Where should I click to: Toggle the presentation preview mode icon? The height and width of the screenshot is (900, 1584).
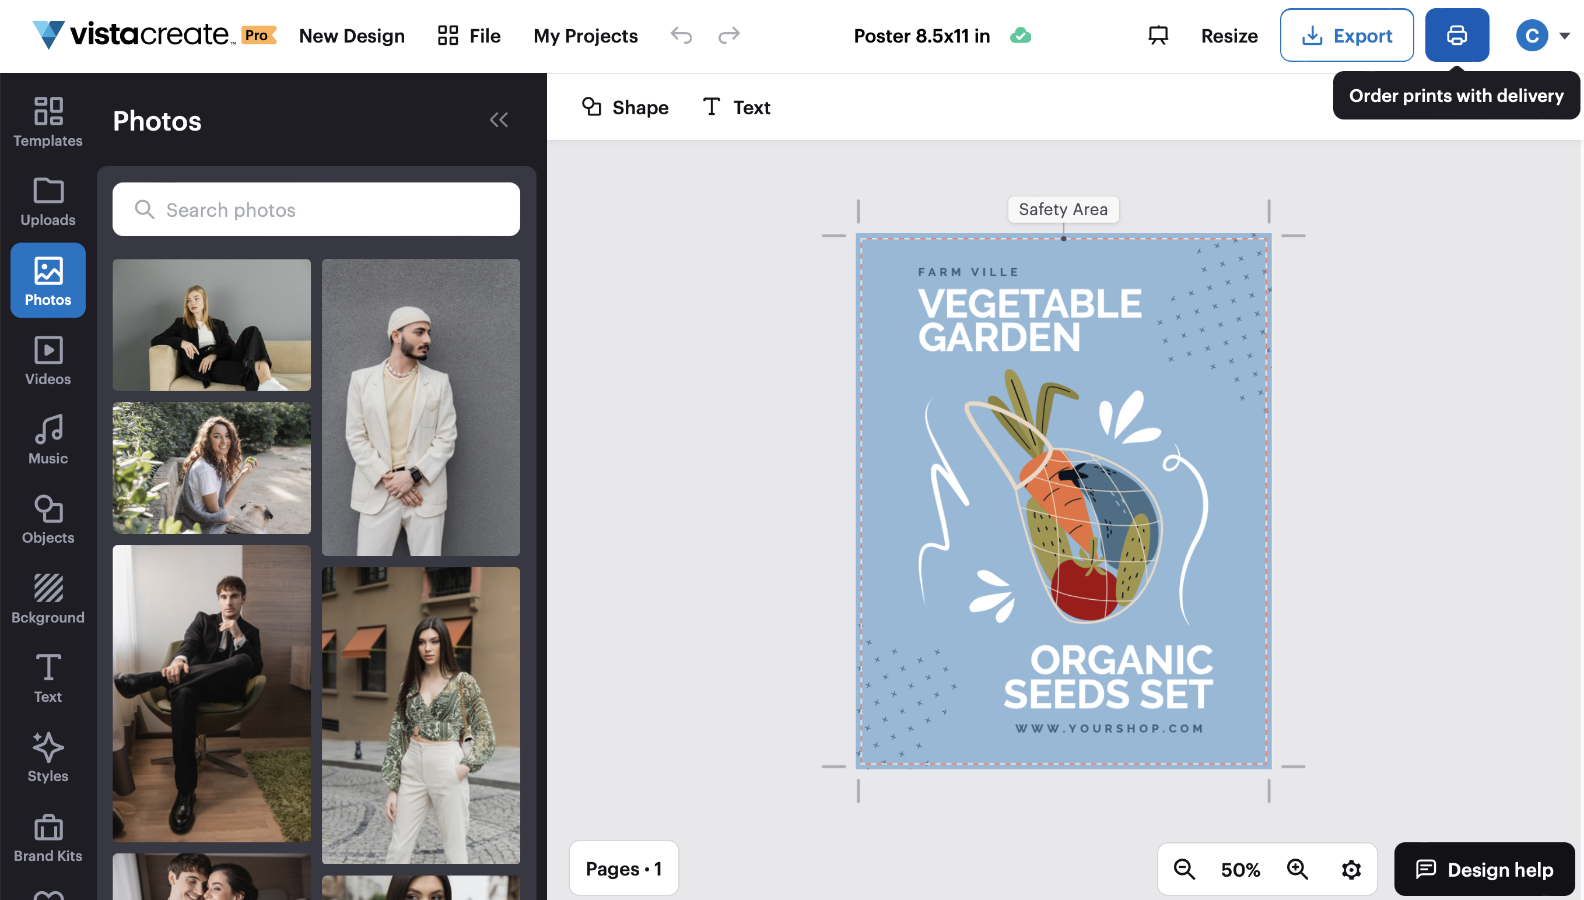click(x=1157, y=36)
